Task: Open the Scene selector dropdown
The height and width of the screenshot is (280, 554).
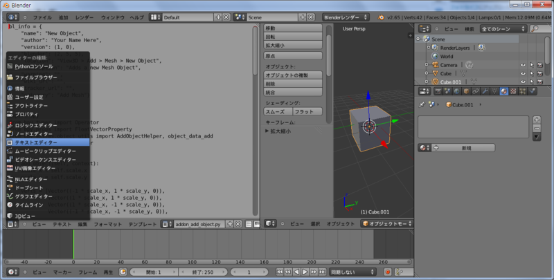Action: pos(240,17)
